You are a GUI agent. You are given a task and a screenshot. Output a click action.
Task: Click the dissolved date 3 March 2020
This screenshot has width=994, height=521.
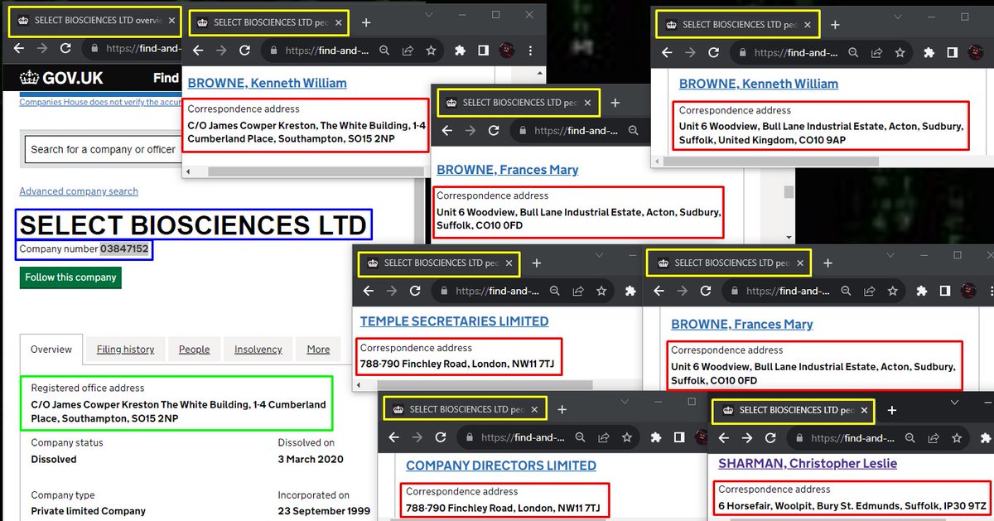point(311,459)
